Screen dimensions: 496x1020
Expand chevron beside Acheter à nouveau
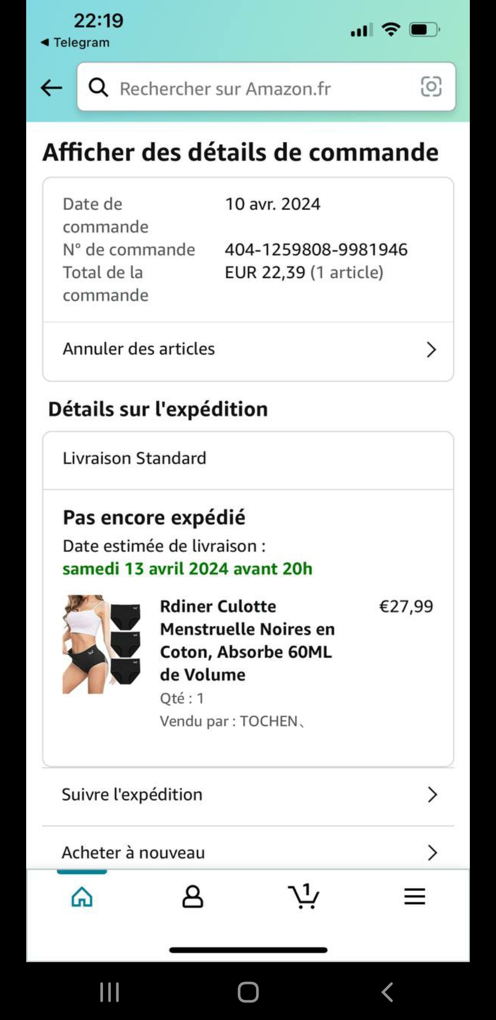[432, 852]
